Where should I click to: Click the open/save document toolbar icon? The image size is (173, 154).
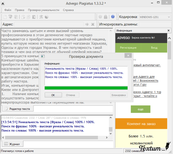pos(16,17)
